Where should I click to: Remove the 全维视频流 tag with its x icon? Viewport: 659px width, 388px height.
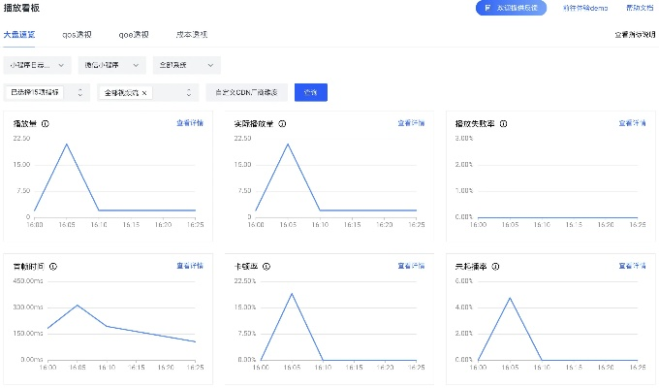click(144, 92)
